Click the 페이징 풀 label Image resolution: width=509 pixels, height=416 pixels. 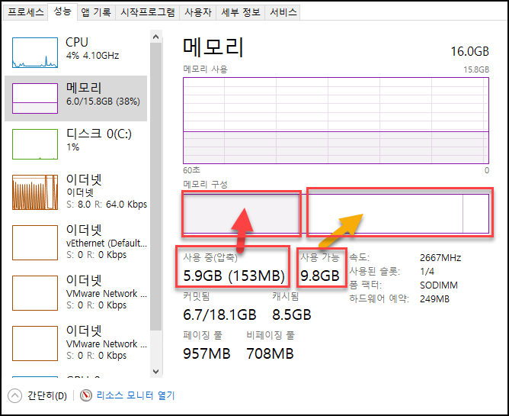[203, 335]
